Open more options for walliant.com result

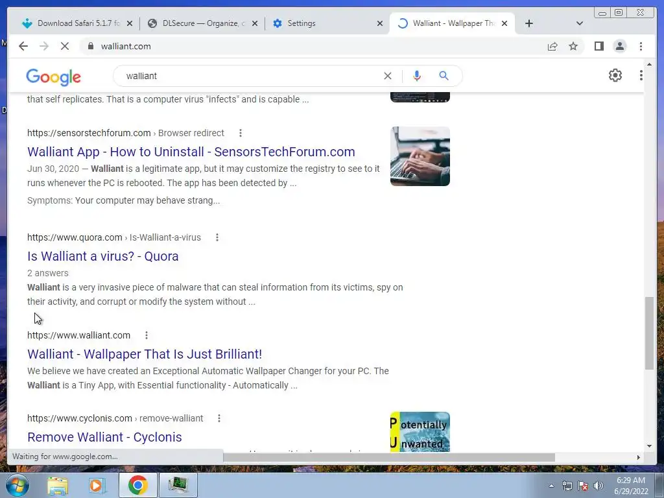pyautogui.click(x=146, y=335)
